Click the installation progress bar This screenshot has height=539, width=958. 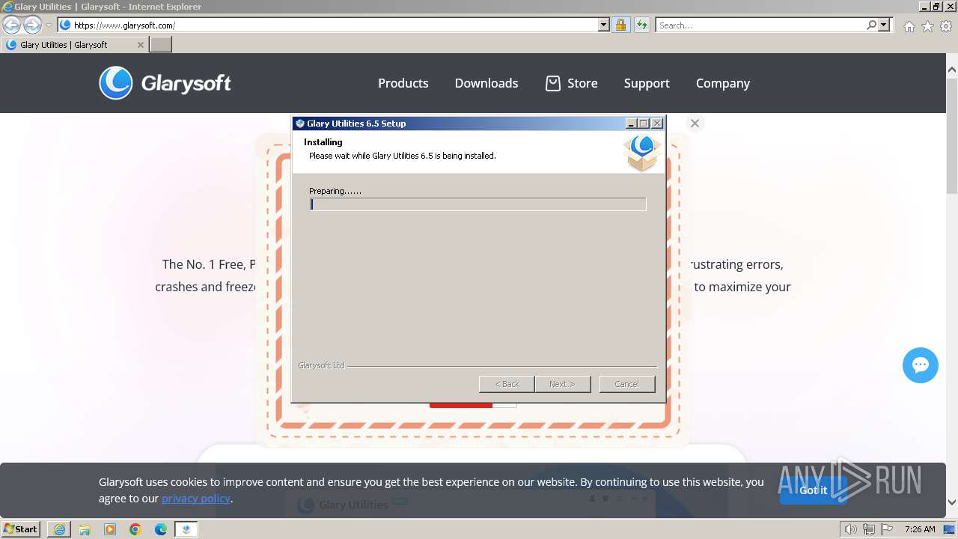click(478, 204)
